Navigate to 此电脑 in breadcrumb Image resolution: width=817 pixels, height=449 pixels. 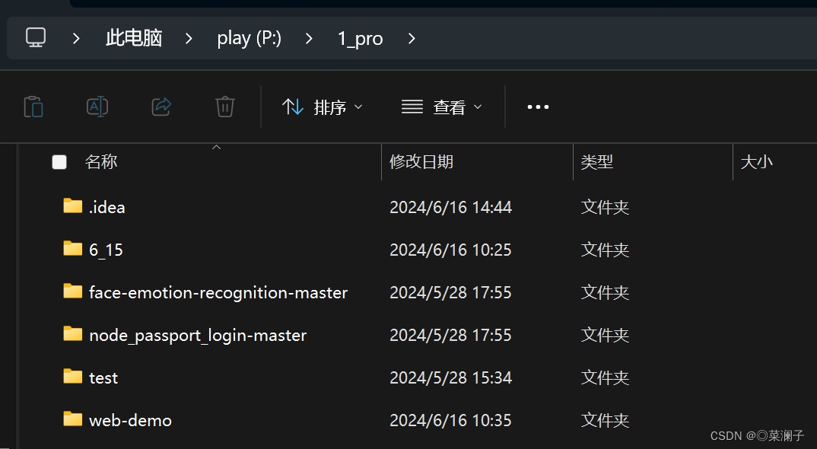134,38
